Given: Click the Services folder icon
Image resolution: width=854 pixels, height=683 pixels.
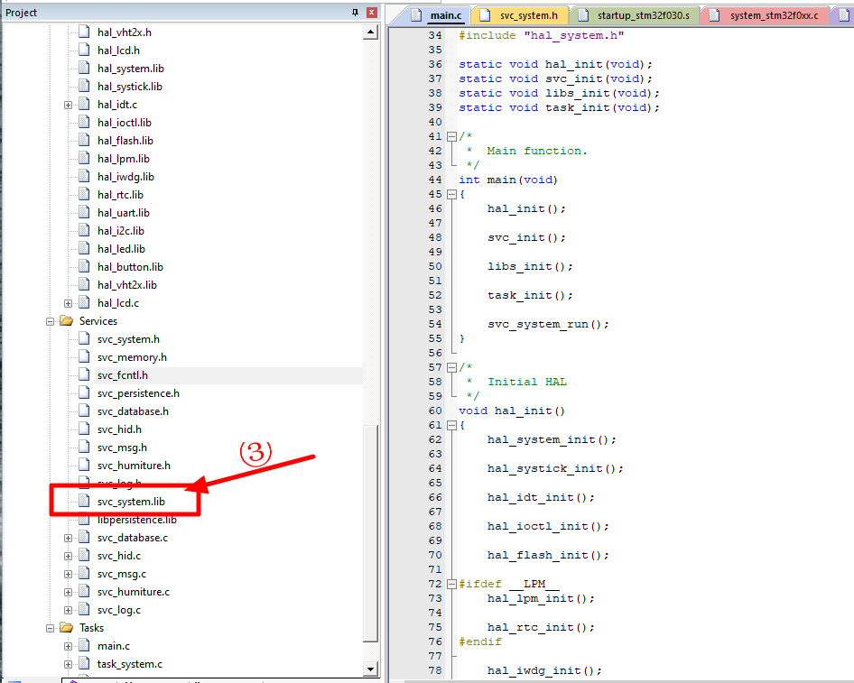Looking at the screenshot, I should [66, 321].
